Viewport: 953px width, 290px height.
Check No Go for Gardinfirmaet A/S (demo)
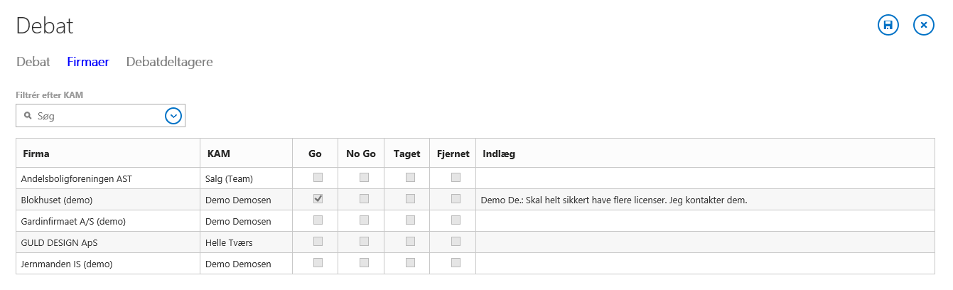[x=364, y=220]
